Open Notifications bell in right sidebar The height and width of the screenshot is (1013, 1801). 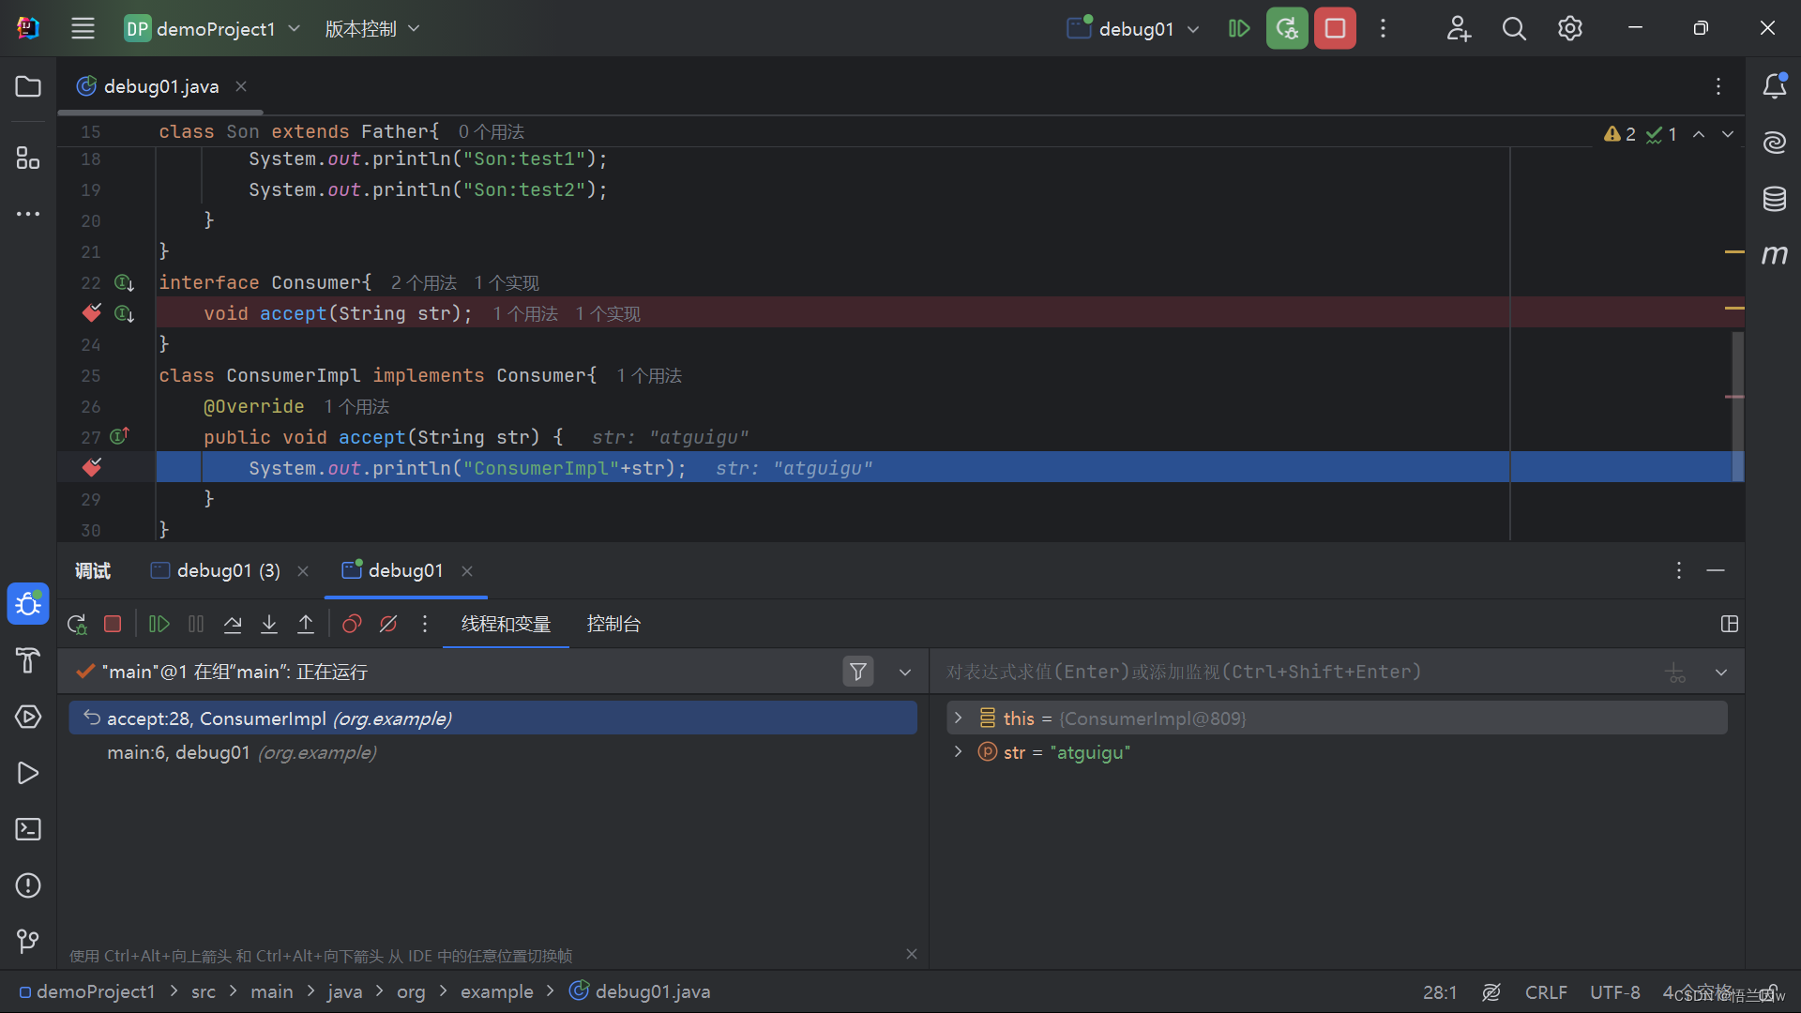(x=1774, y=86)
